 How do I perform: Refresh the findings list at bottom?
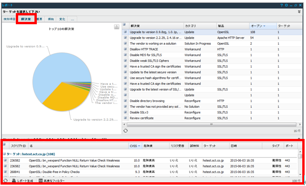(5, 180)
